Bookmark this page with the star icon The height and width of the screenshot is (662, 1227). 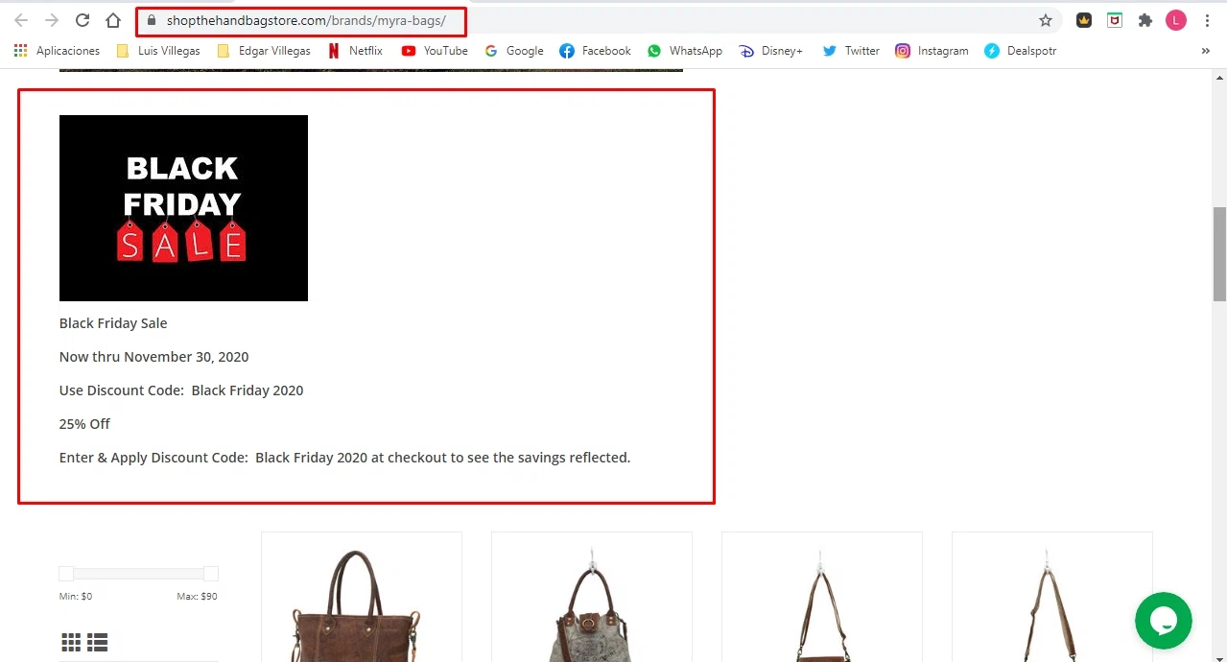(x=1046, y=20)
